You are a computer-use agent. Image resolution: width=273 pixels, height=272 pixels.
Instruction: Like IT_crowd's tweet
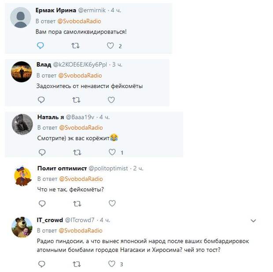tap(112, 264)
